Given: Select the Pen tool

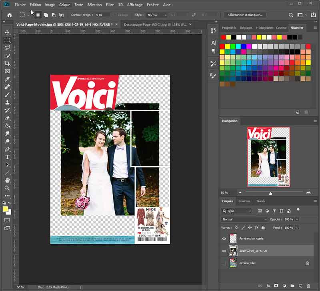Looking at the screenshot, I should (x=7, y=149).
